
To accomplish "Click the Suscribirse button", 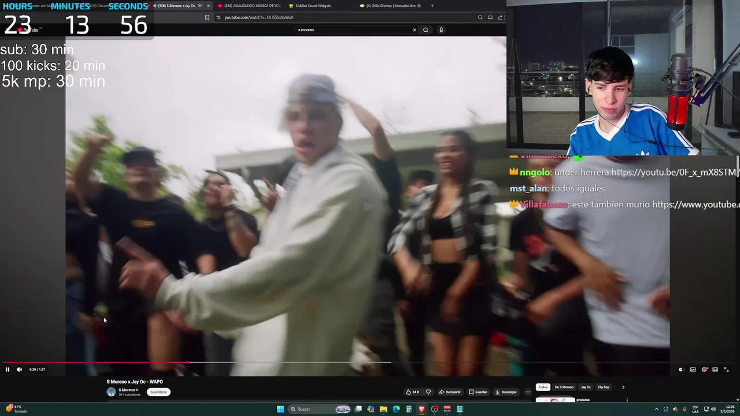I will pyautogui.click(x=158, y=392).
